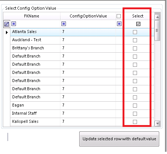Screen dimensions: 167x154
Task: Click the current row indicator arrow
Action: pyautogui.click(x=7, y=32)
